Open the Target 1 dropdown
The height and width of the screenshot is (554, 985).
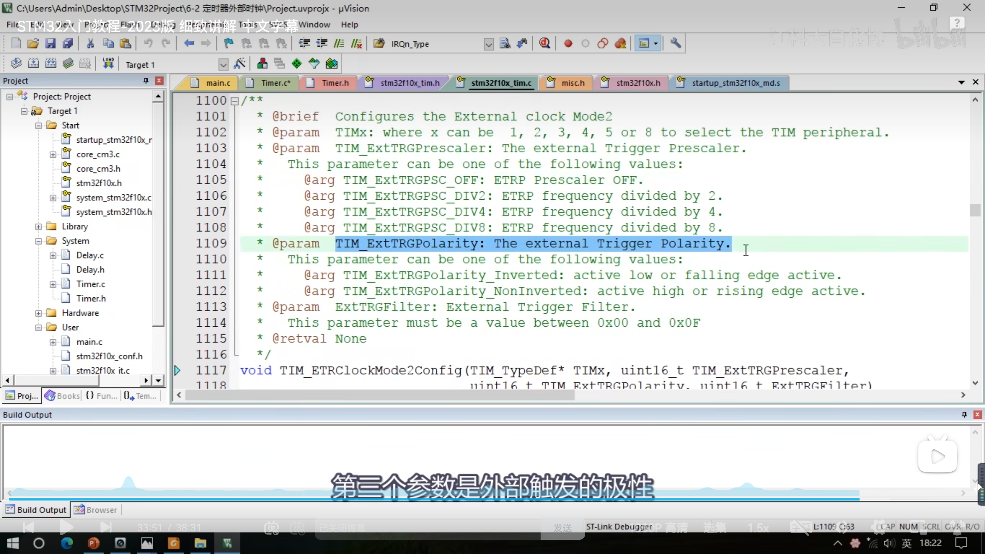point(223,64)
